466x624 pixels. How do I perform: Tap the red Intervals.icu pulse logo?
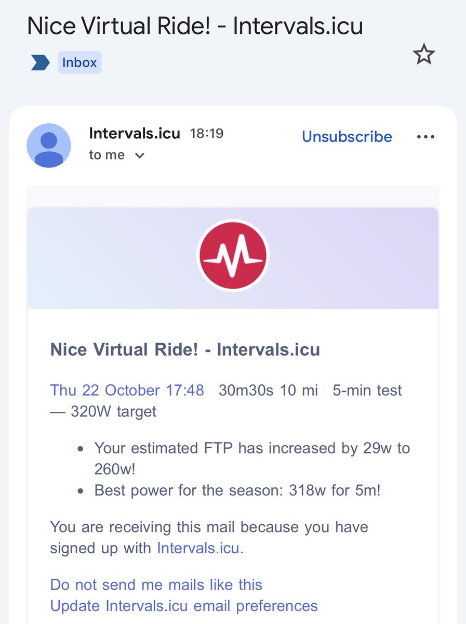click(233, 255)
